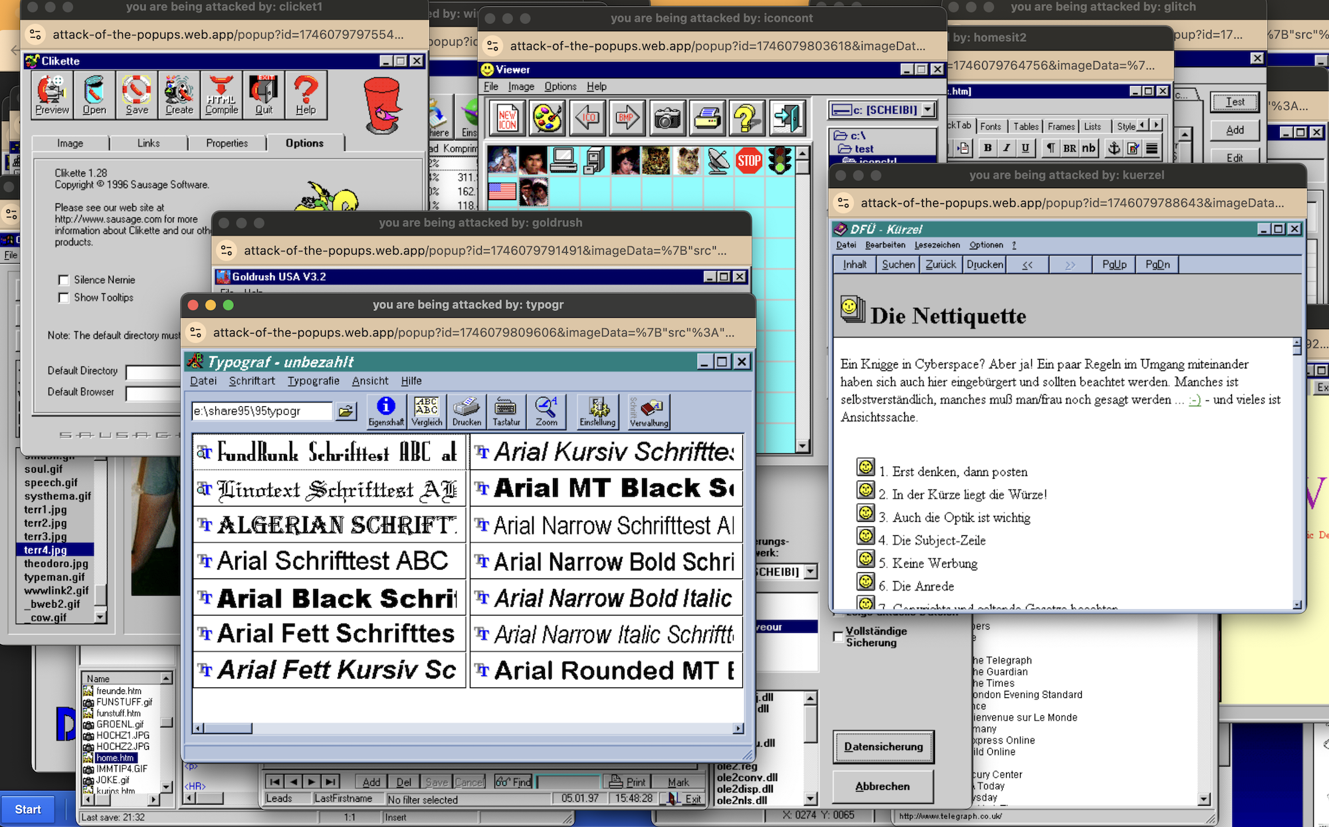Click the tab scroll left arrow near Style

click(1143, 125)
